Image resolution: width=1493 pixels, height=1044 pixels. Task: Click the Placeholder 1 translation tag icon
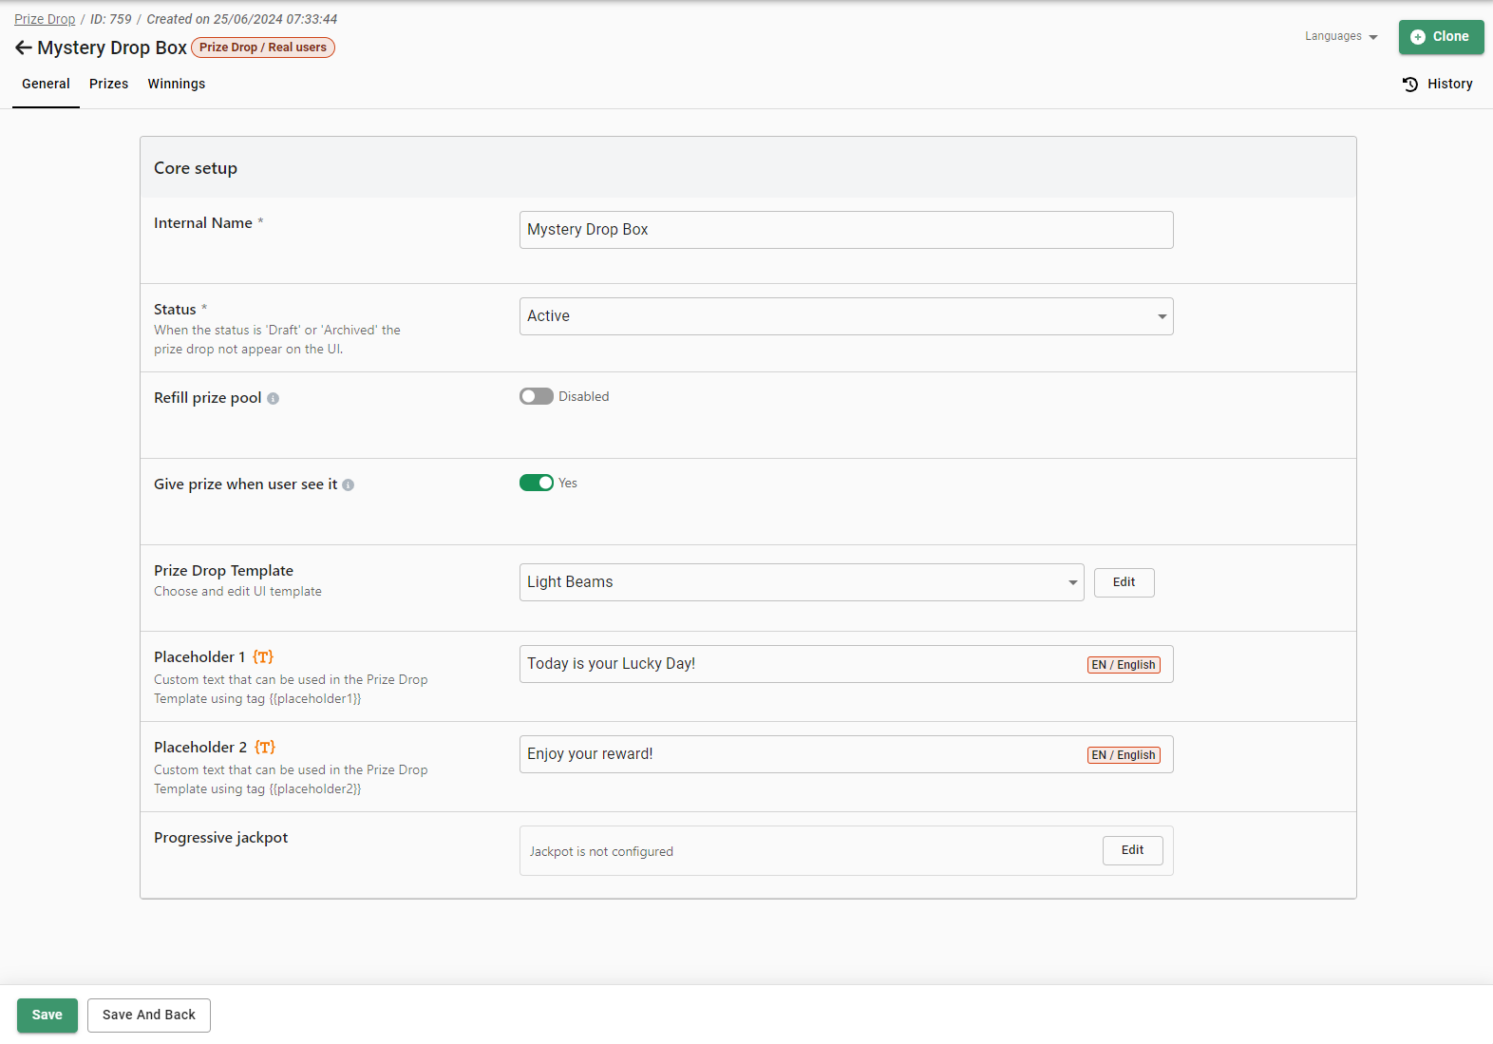[263, 657]
